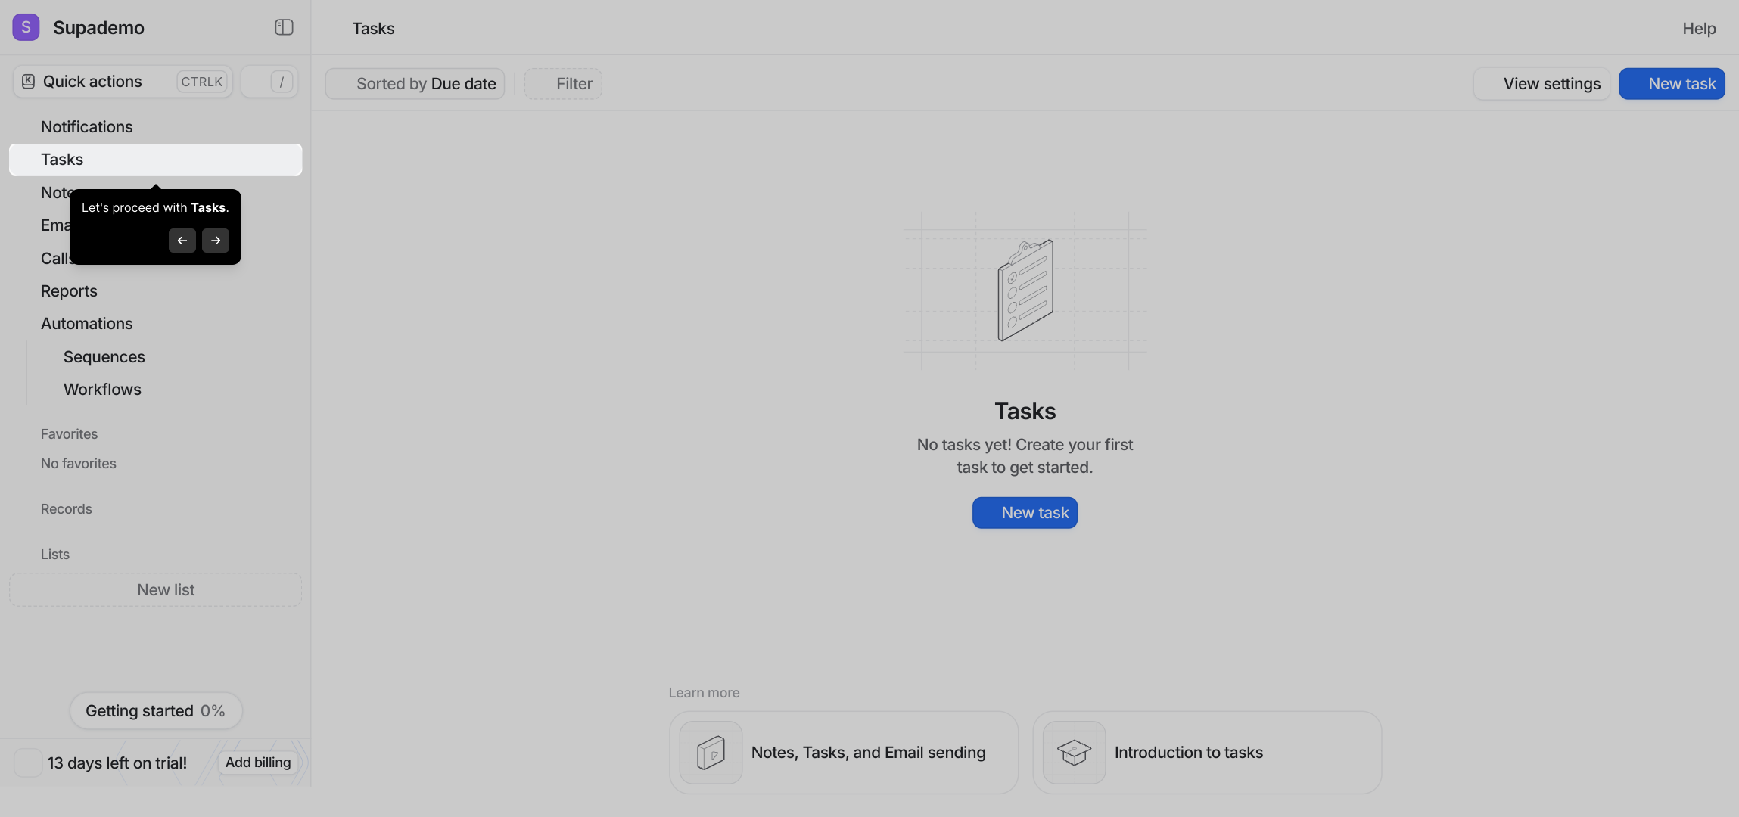Image resolution: width=1739 pixels, height=817 pixels.
Task: Expand the Records section
Action: [x=67, y=509]
